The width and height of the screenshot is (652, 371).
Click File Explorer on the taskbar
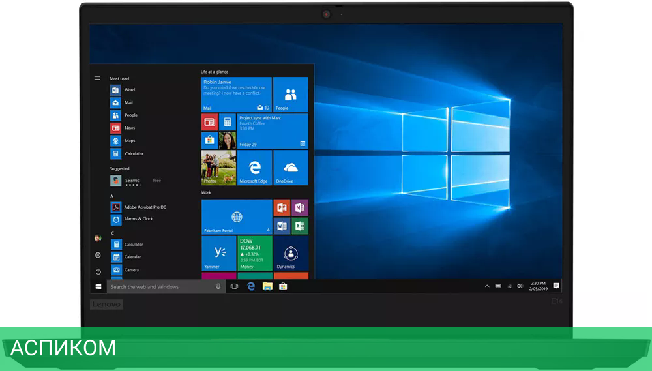click(x=267, y=286)
